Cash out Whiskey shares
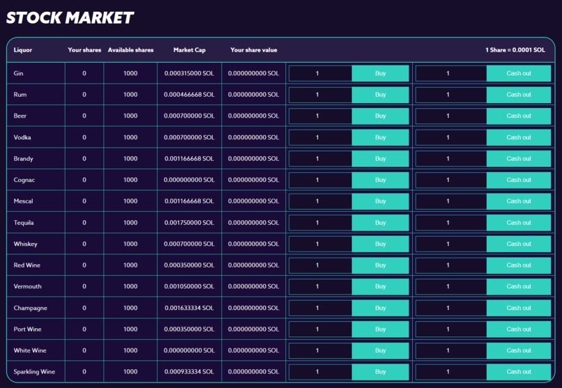This screenshot has width=562, height=388. [x=519, y=244]
